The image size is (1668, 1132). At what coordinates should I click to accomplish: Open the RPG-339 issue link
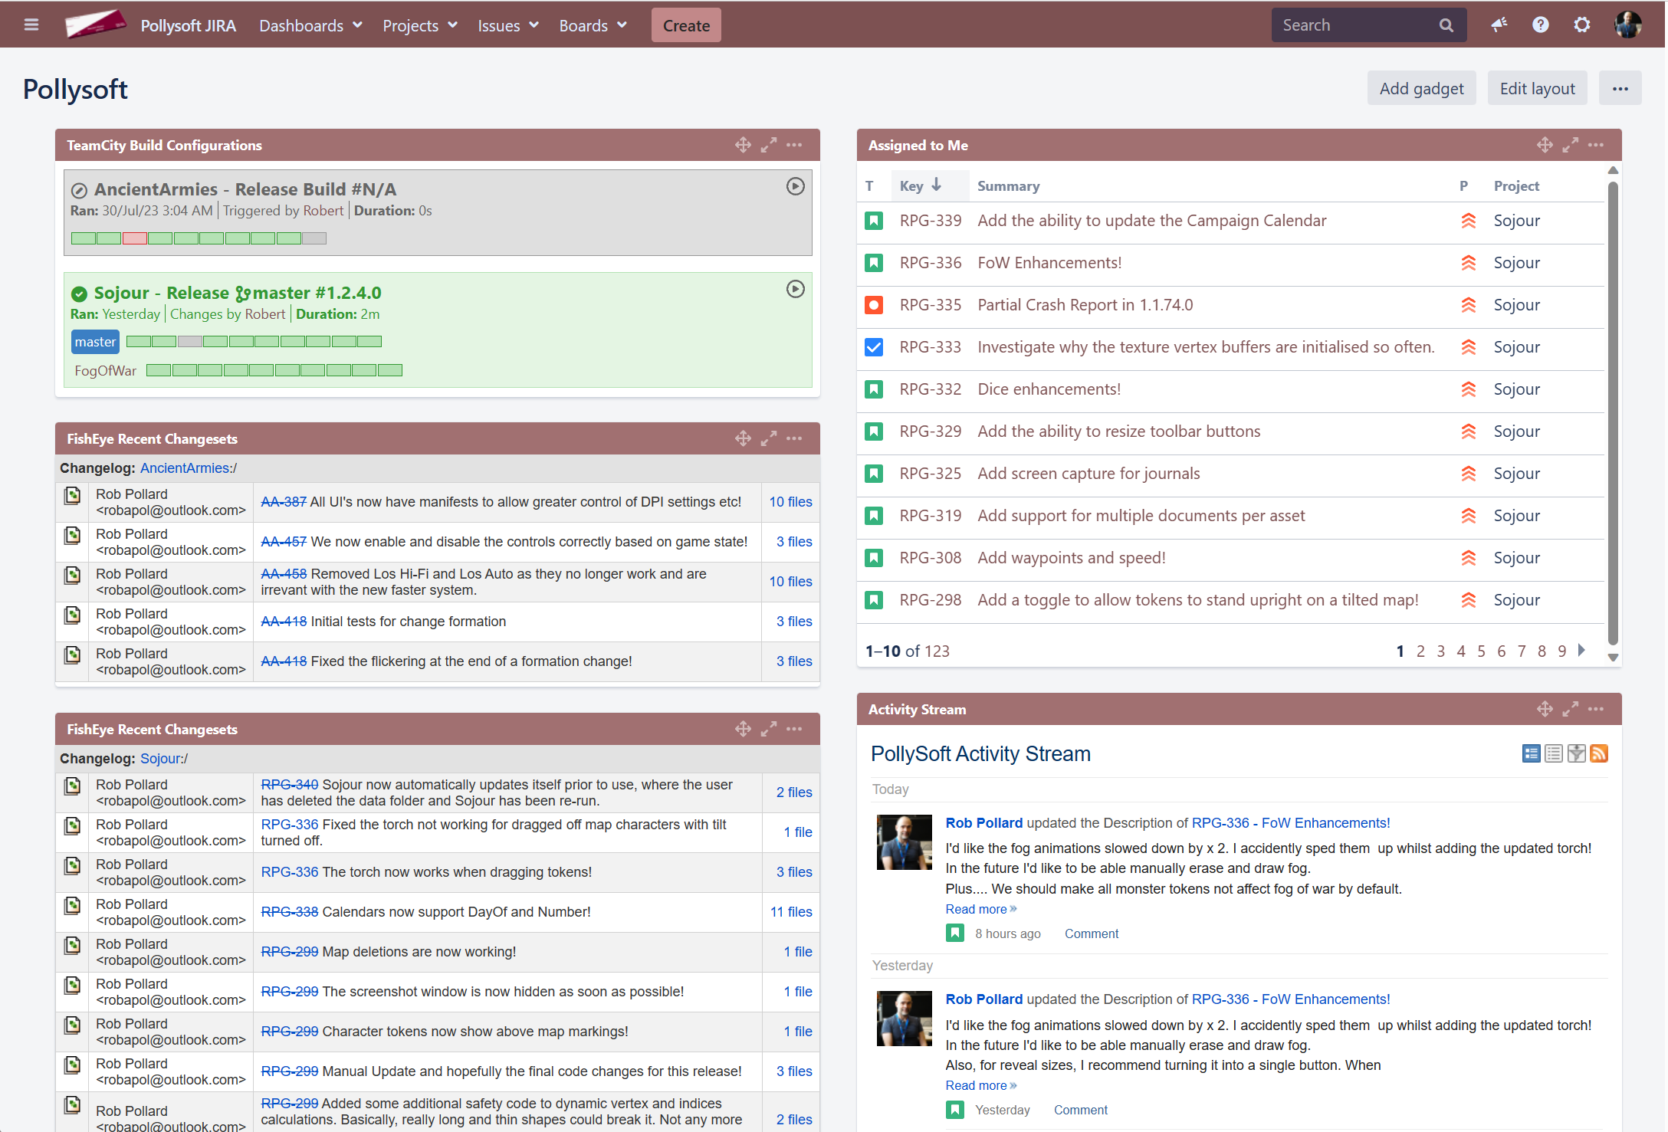pyautogui.click(x=930, y=221)
